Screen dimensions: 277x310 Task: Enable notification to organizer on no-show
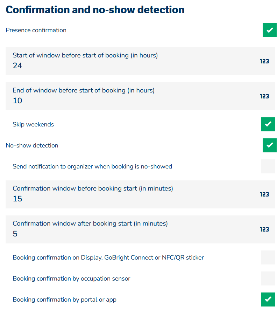tap(268, 166)
